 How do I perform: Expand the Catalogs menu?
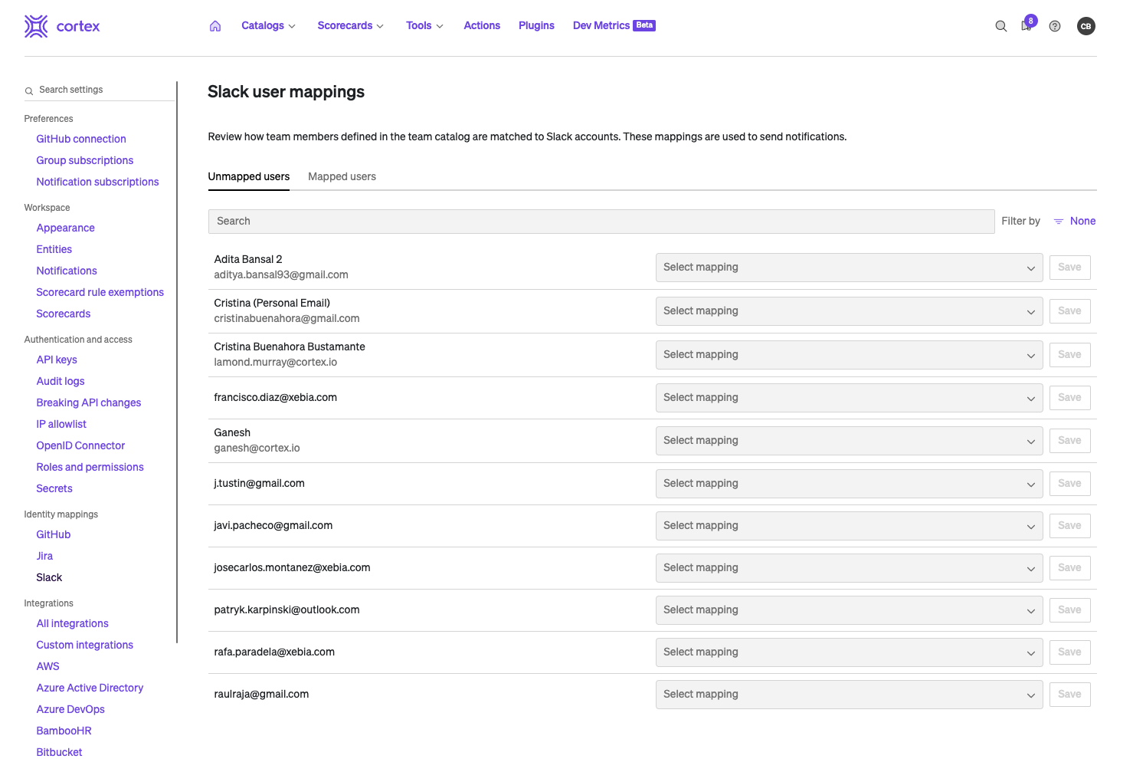click(268, 26)
